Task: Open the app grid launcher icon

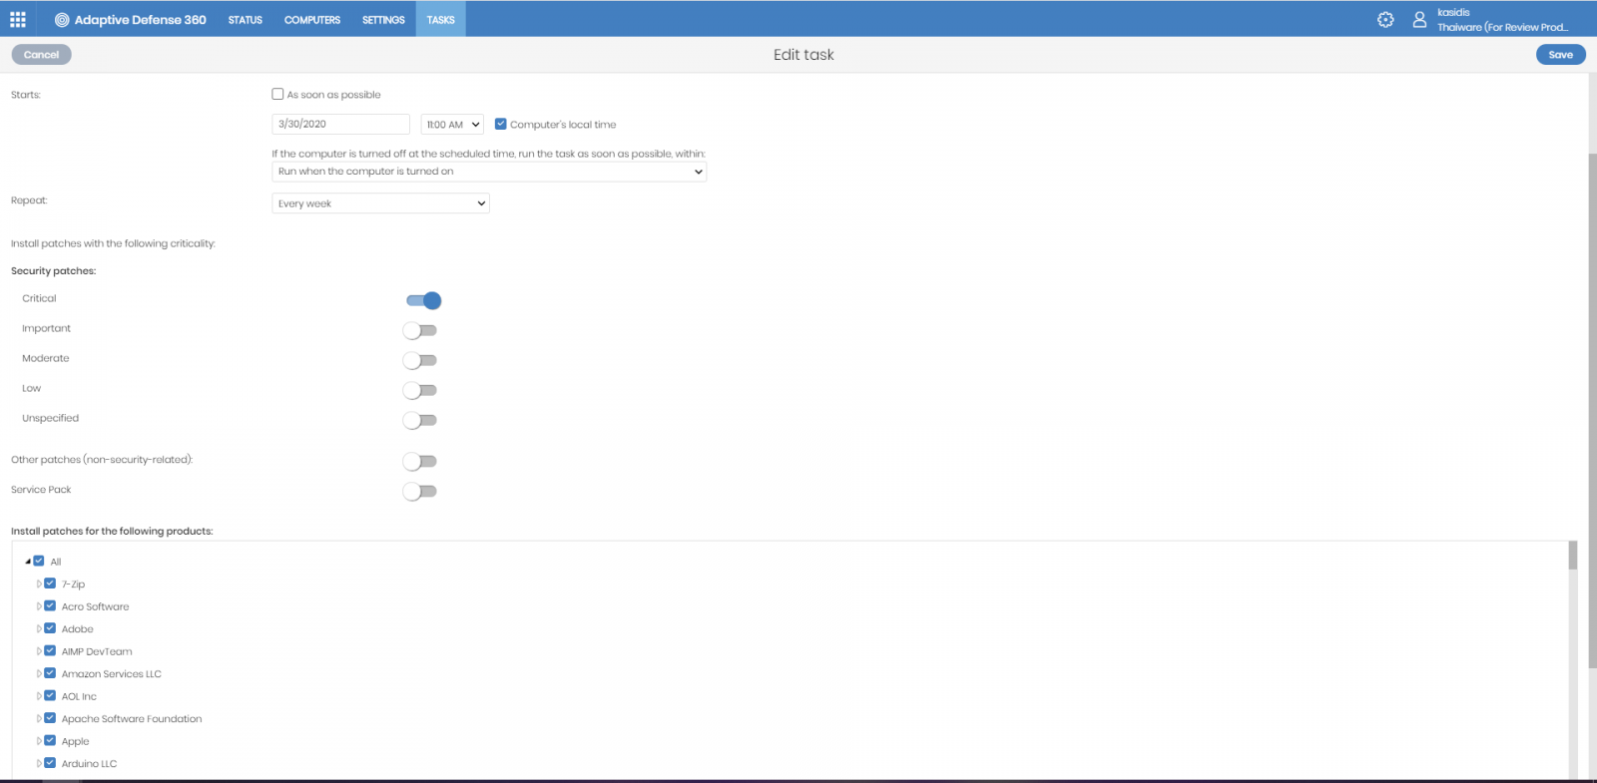Action: [x=18, y=19]
